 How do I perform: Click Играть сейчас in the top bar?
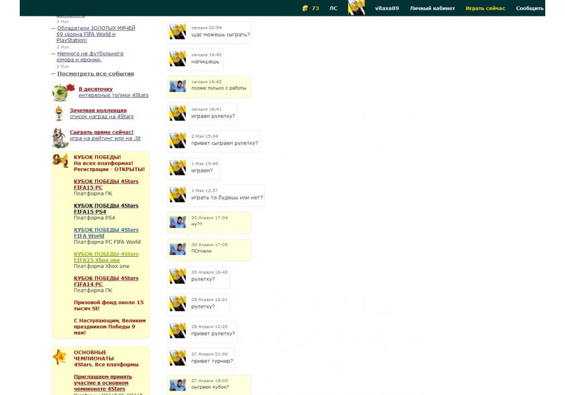click(x=485, y=8)
